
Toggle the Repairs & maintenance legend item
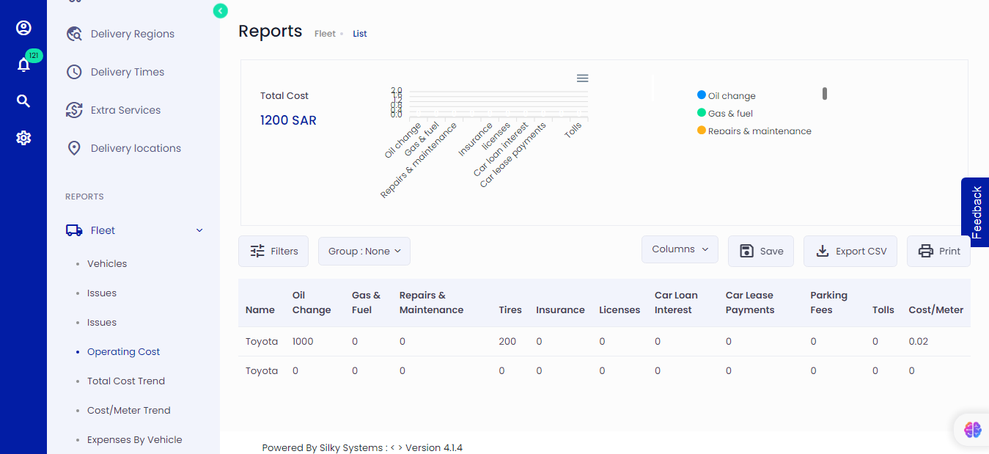pyautogui.click(x=754, y=131)
